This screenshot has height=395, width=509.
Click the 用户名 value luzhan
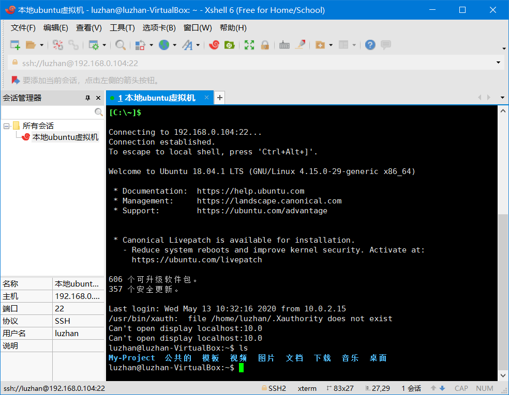point(67,334)
